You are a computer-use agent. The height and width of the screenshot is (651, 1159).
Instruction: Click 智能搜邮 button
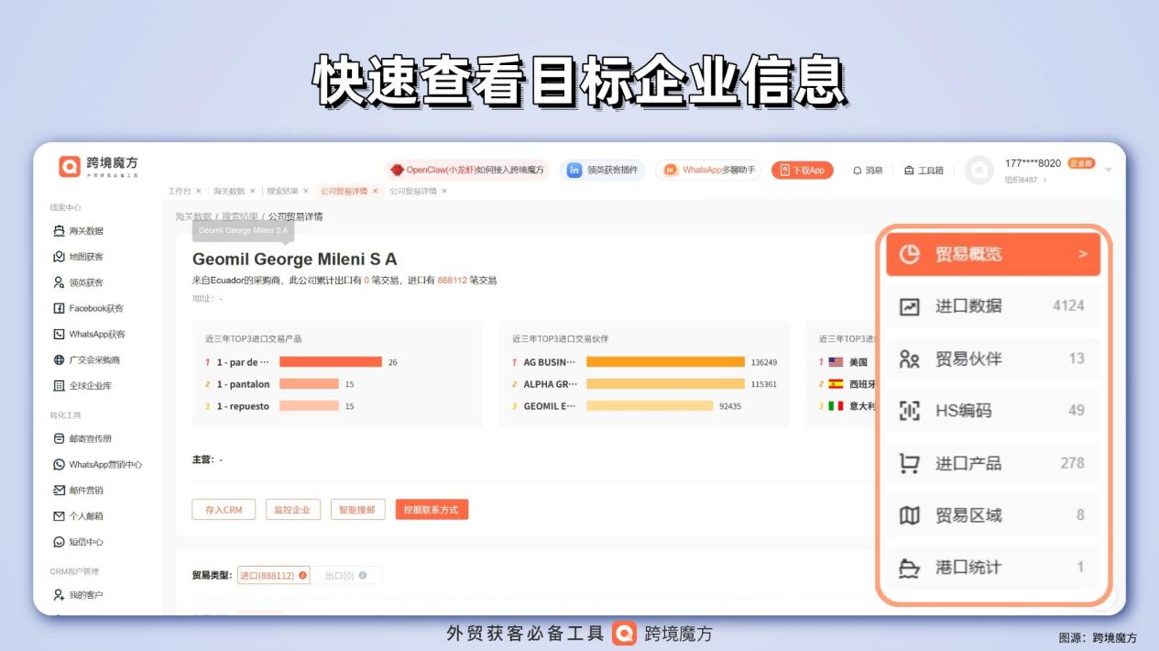pos(357,510)
